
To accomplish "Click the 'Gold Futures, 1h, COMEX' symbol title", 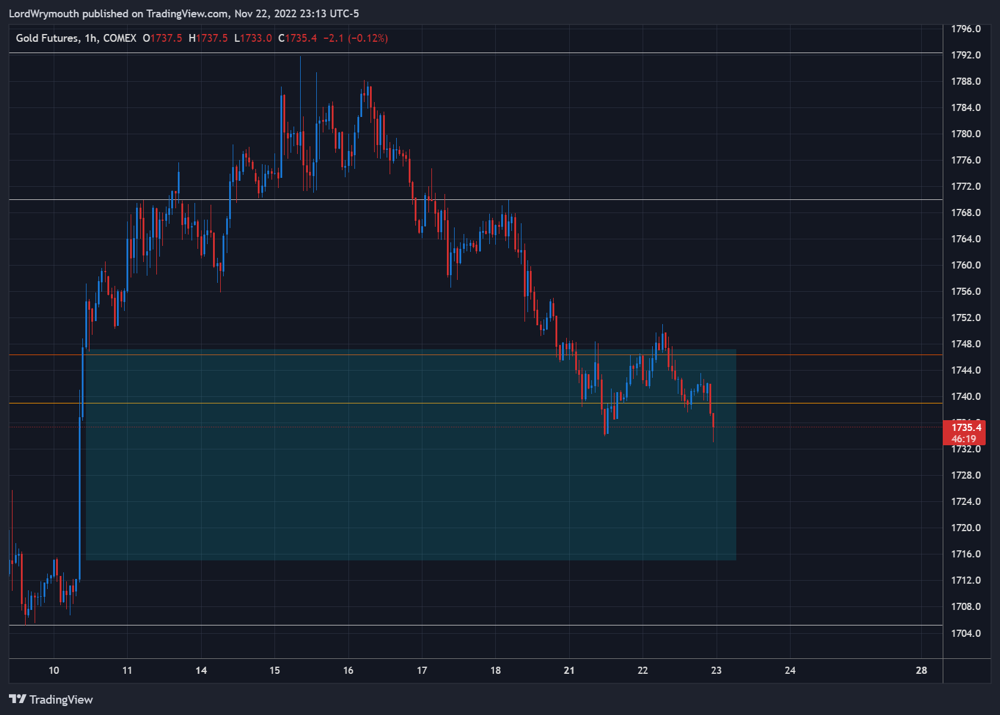I will click(76, 38).
